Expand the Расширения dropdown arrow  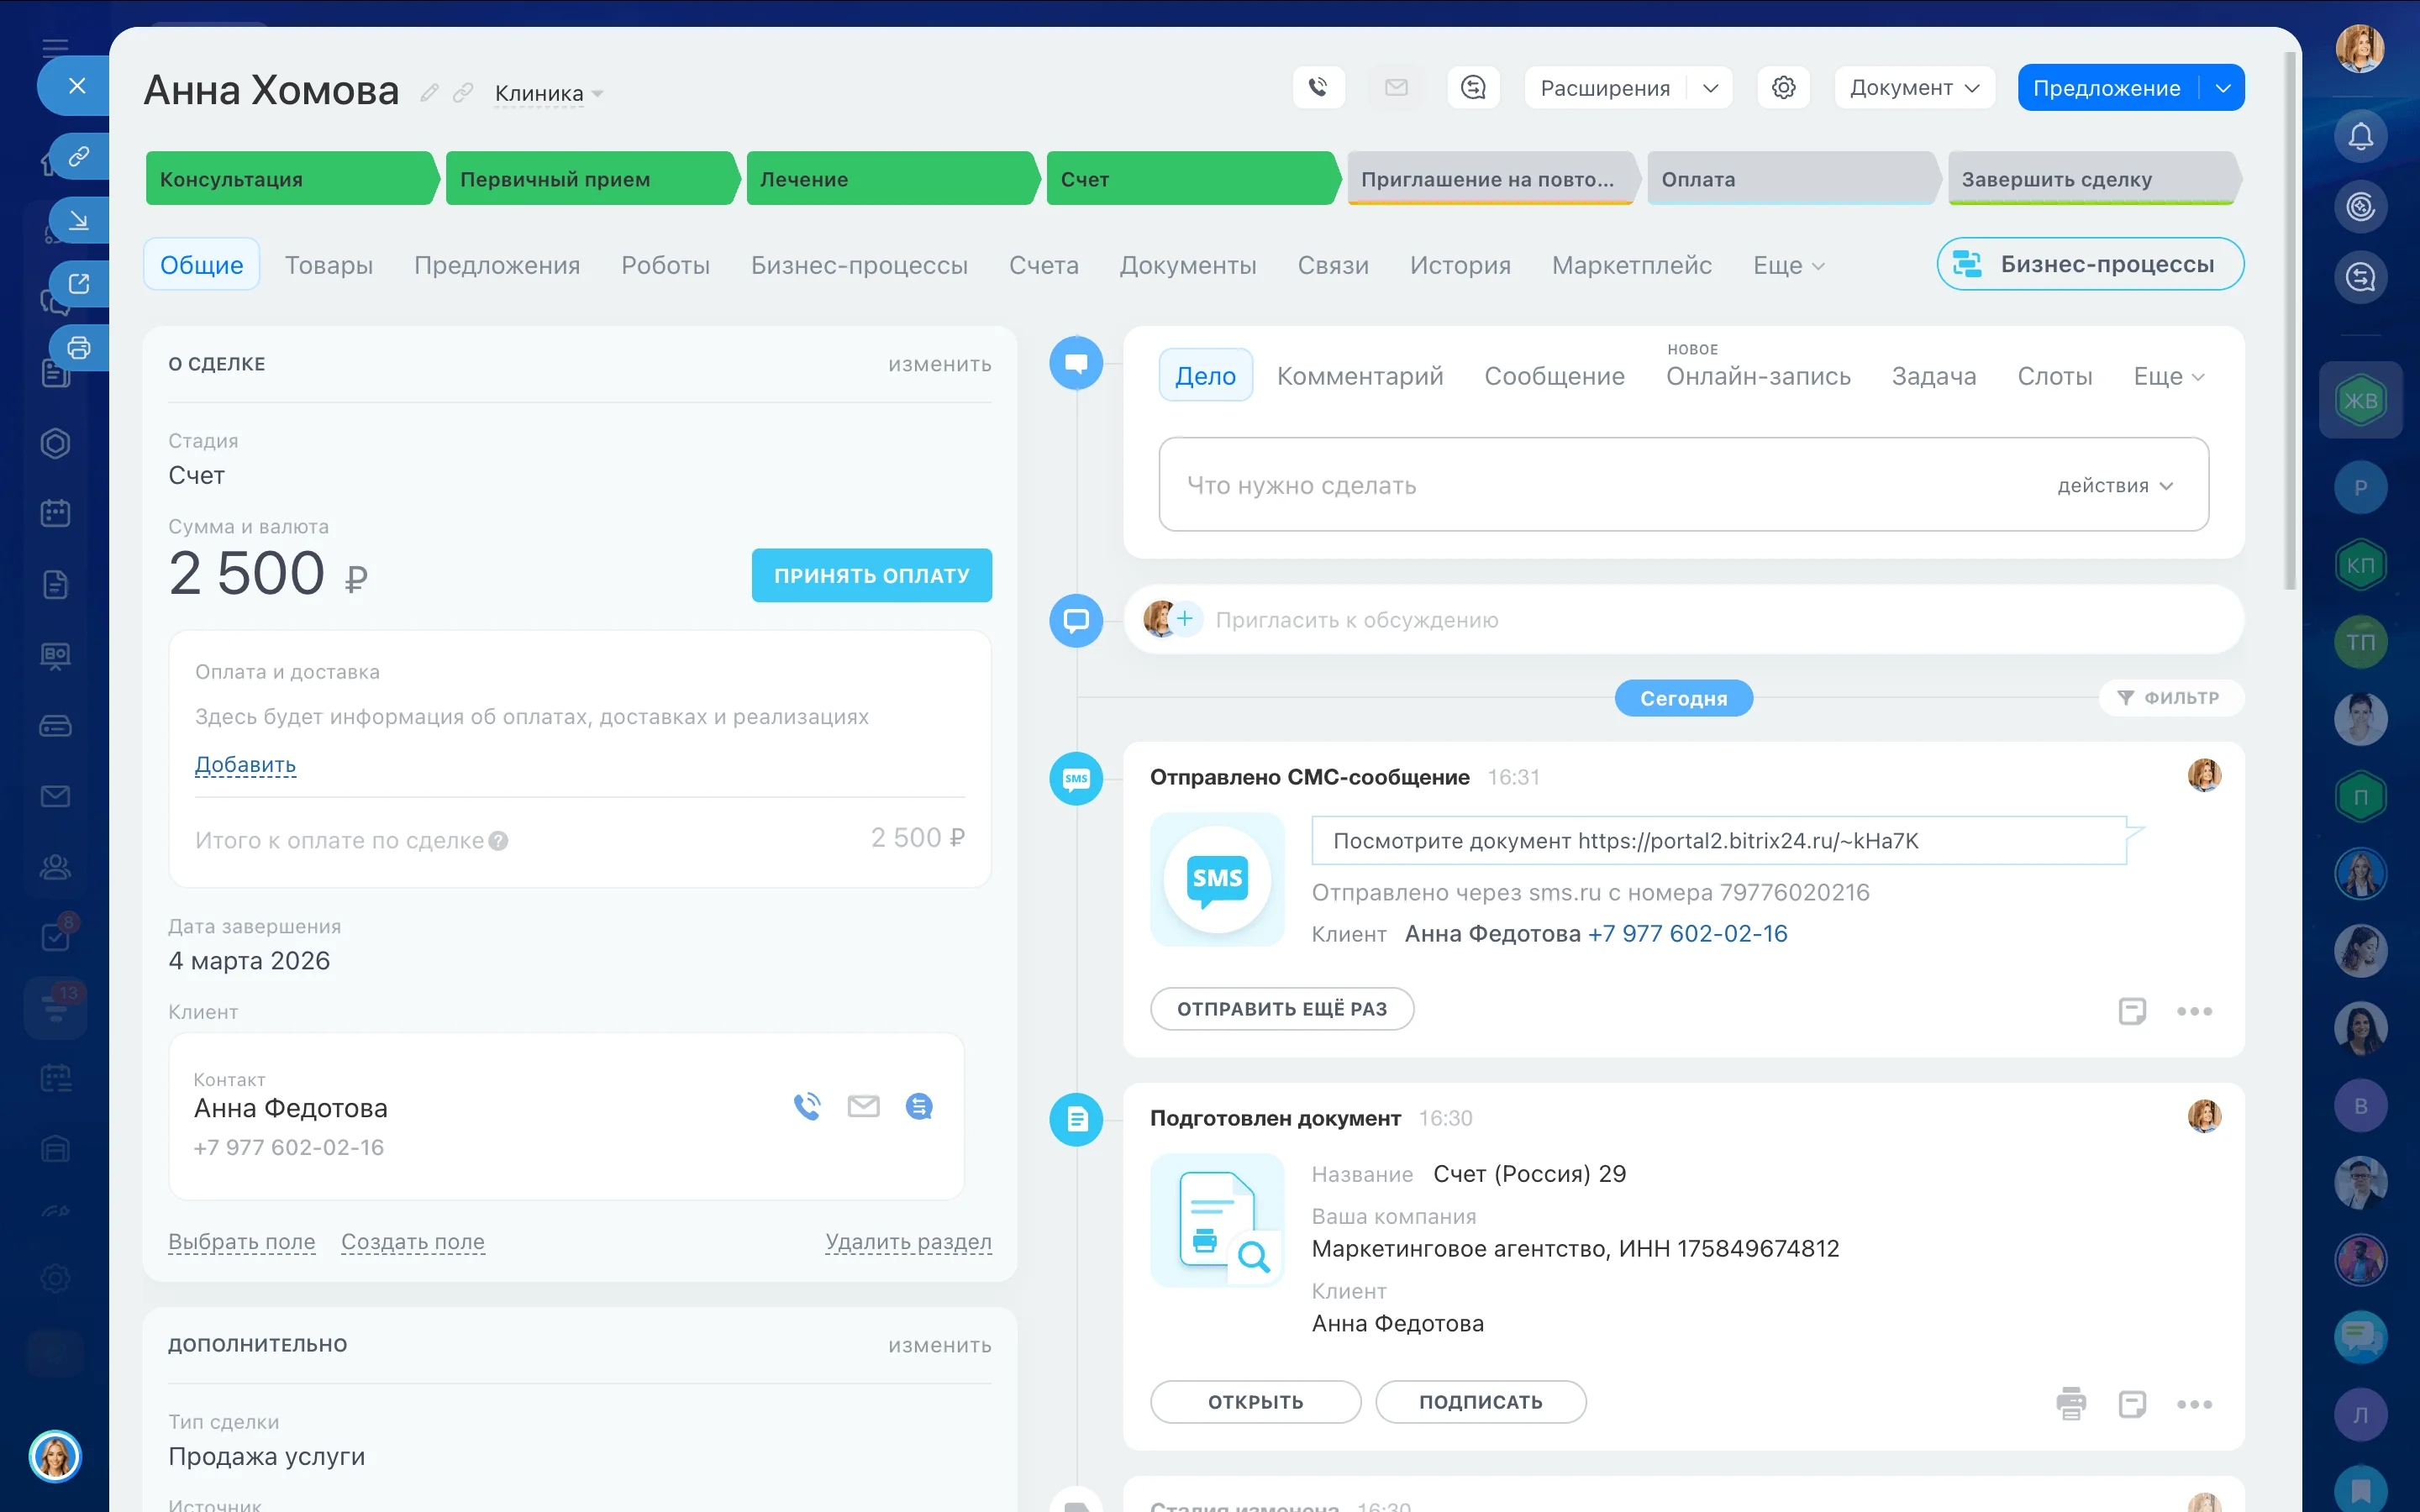pos(1710,88)
